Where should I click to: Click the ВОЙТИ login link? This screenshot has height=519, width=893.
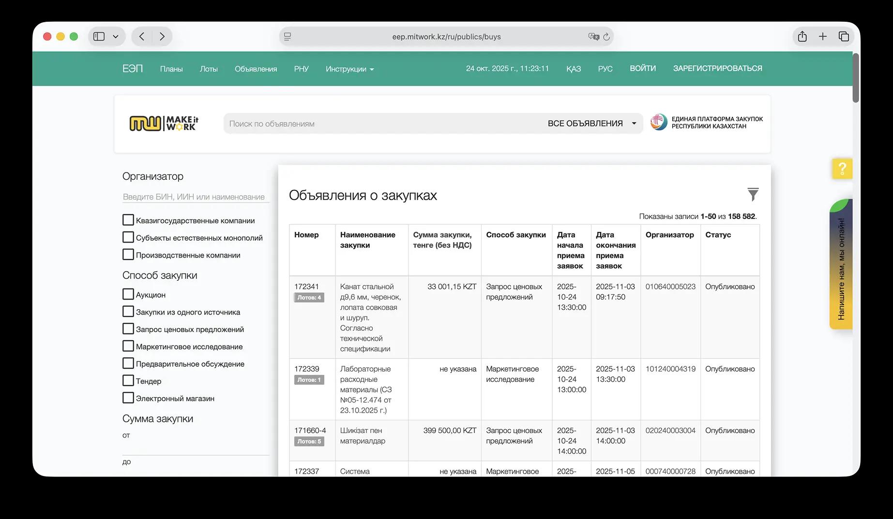pos(642,69)
